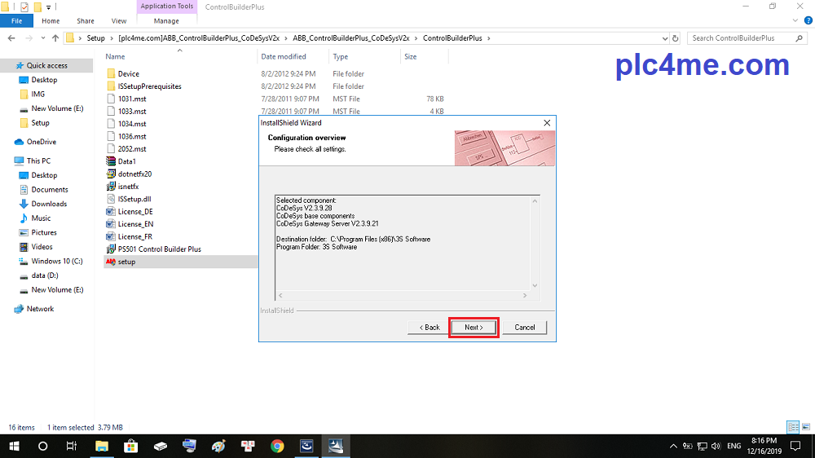Open File Explorer from taskbar
The height and width of the screenshot is (458, 815).
click(x=102, y=446)
